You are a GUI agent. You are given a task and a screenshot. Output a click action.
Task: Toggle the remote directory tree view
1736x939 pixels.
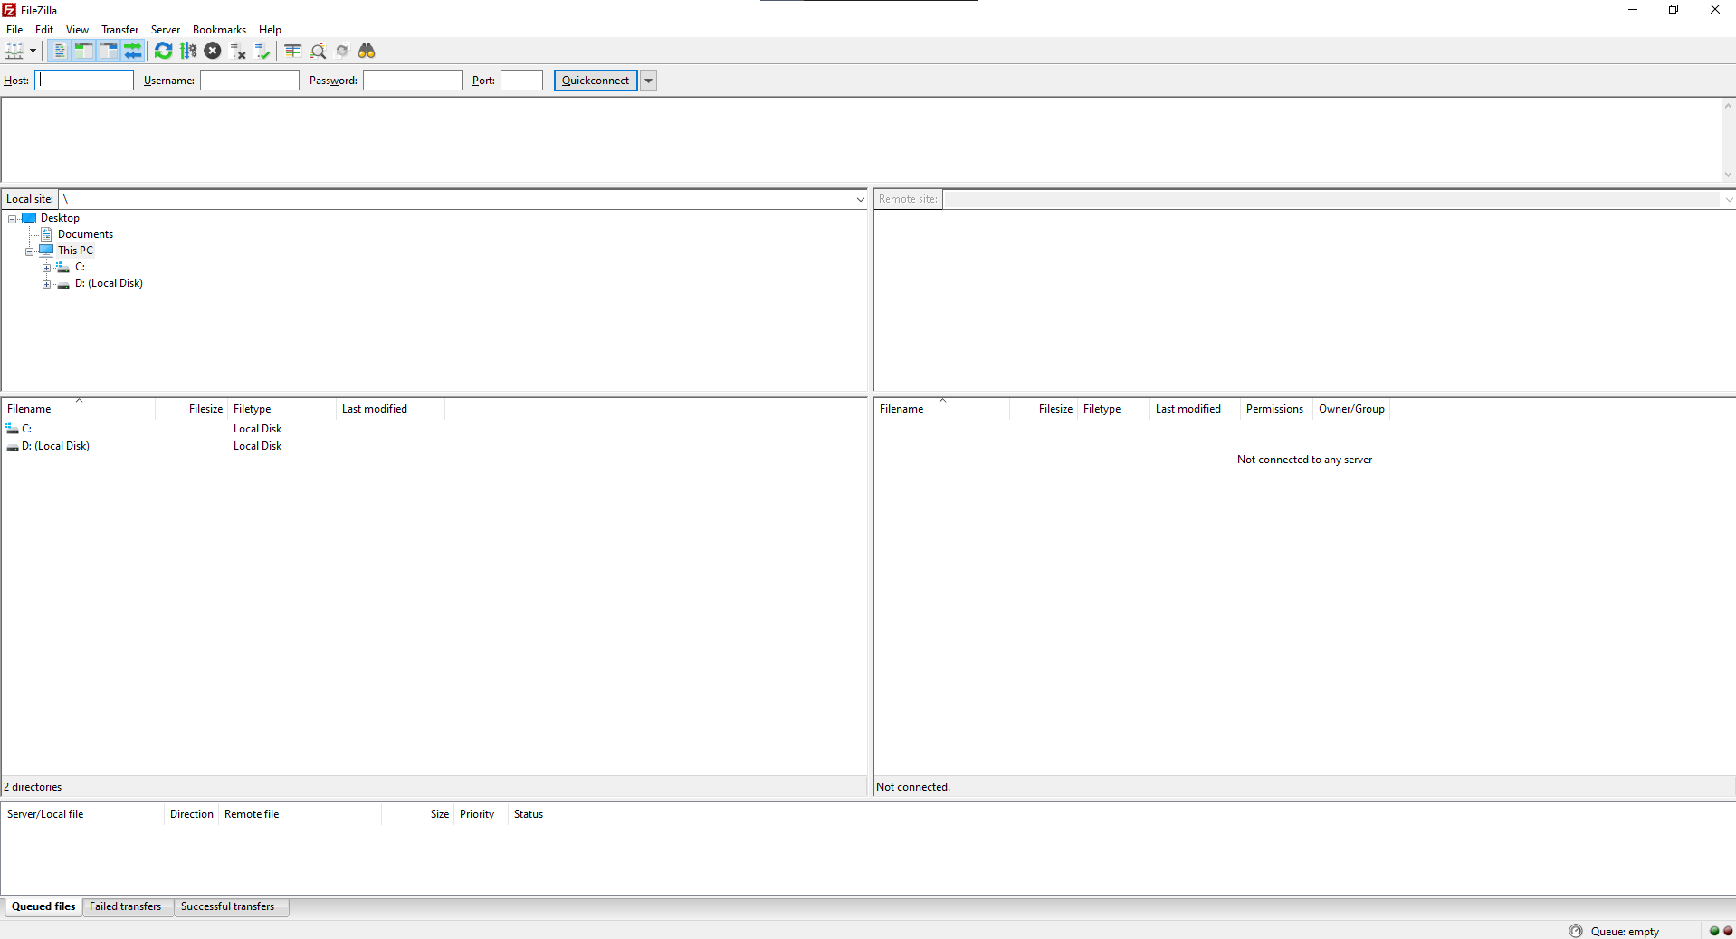108,51
